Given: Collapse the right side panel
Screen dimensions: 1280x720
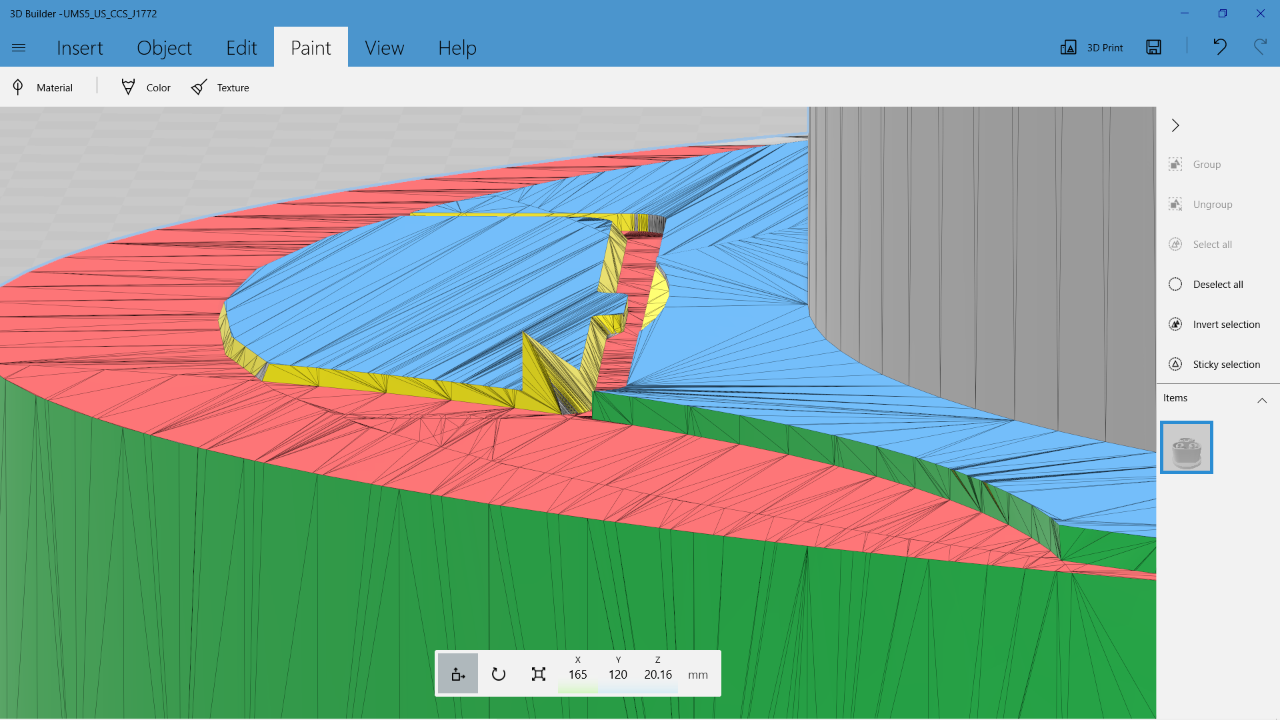Looking at the screenshot, I should coord(1175,125).
